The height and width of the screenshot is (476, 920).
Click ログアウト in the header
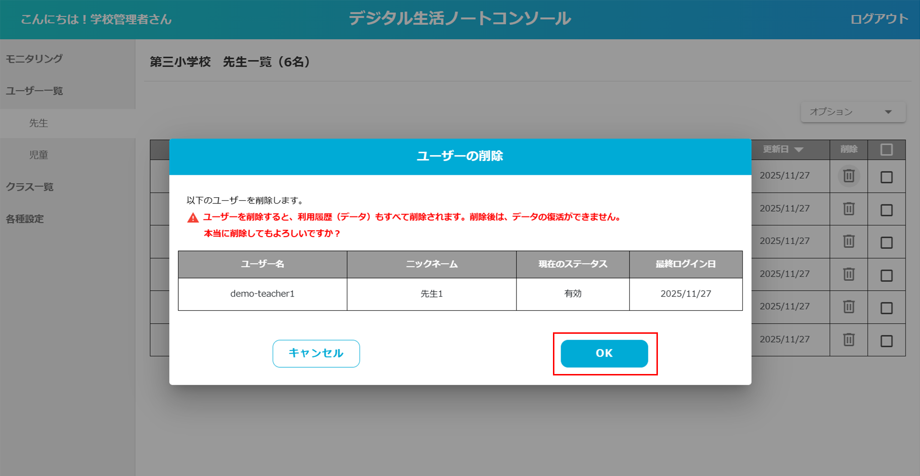[879, 19]
